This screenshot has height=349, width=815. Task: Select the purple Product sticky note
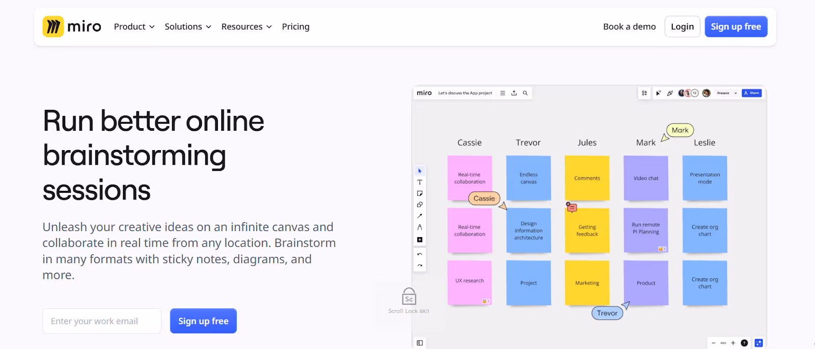[x=646, y=283]
